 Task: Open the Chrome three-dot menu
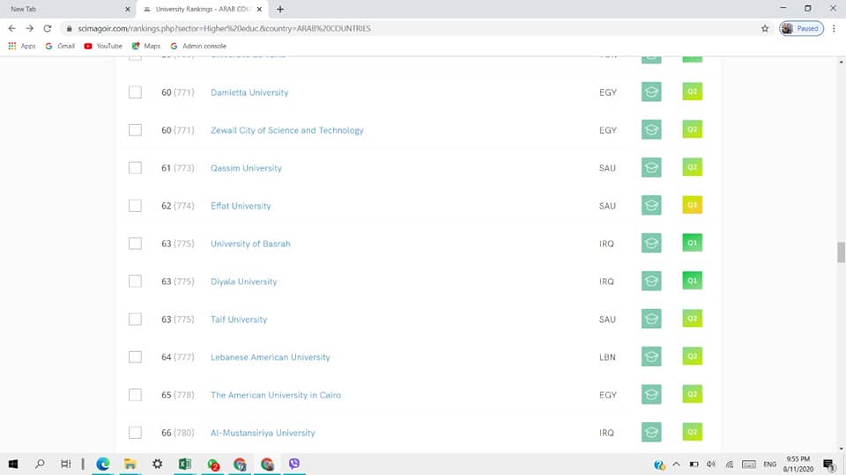[835, 28]
